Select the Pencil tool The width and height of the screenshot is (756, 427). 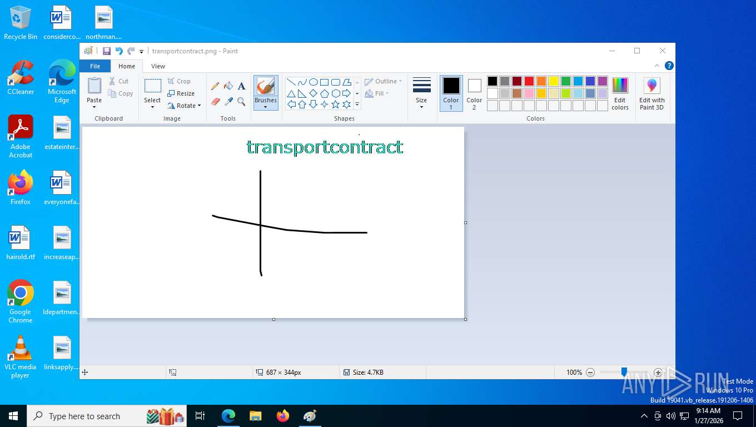215,86
